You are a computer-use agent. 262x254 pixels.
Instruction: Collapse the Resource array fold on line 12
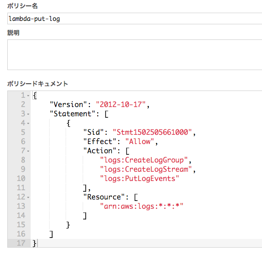tap(28, 198)
